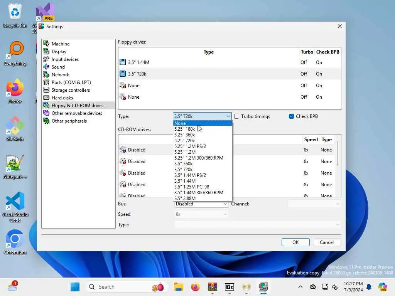This screenshot has height=296, width=395.
Task: Open the Hard disks category
Action: coord(78,98)
